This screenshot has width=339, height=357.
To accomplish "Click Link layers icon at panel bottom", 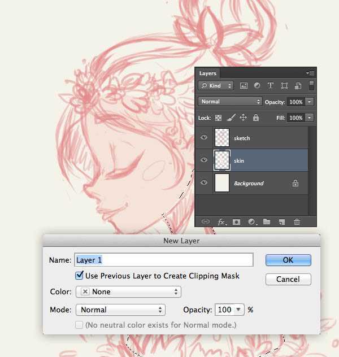I will 206,221.
